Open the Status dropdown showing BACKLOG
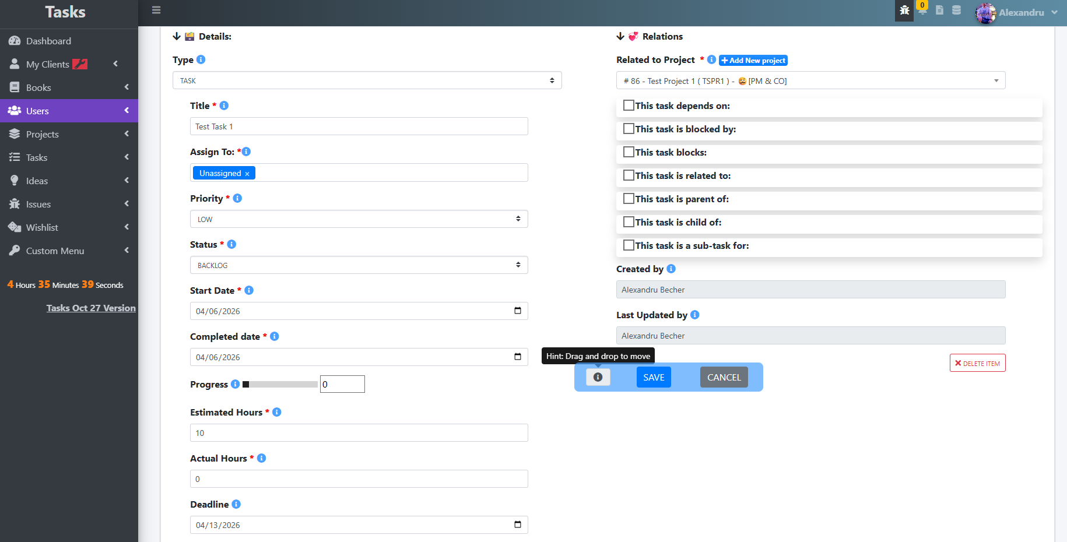 pyautogui.click(x=359, y=265)
